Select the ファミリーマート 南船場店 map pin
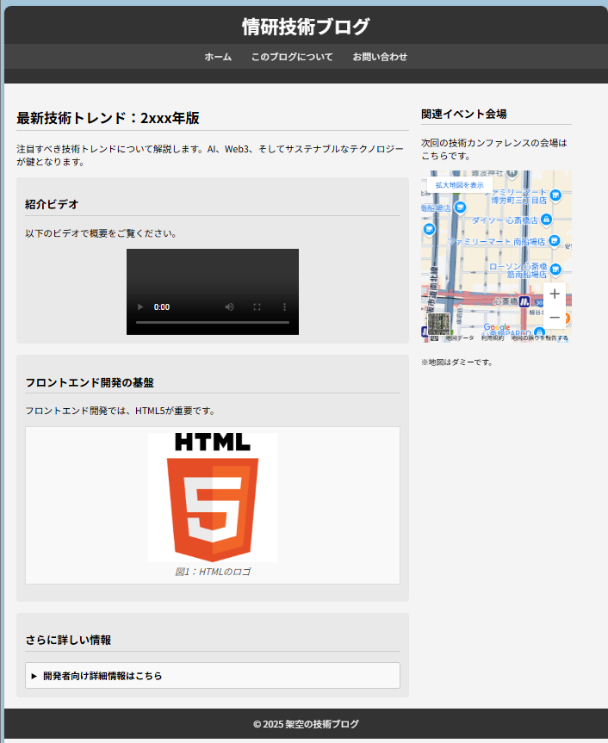608x743 pixels. [x=554, y=241]
